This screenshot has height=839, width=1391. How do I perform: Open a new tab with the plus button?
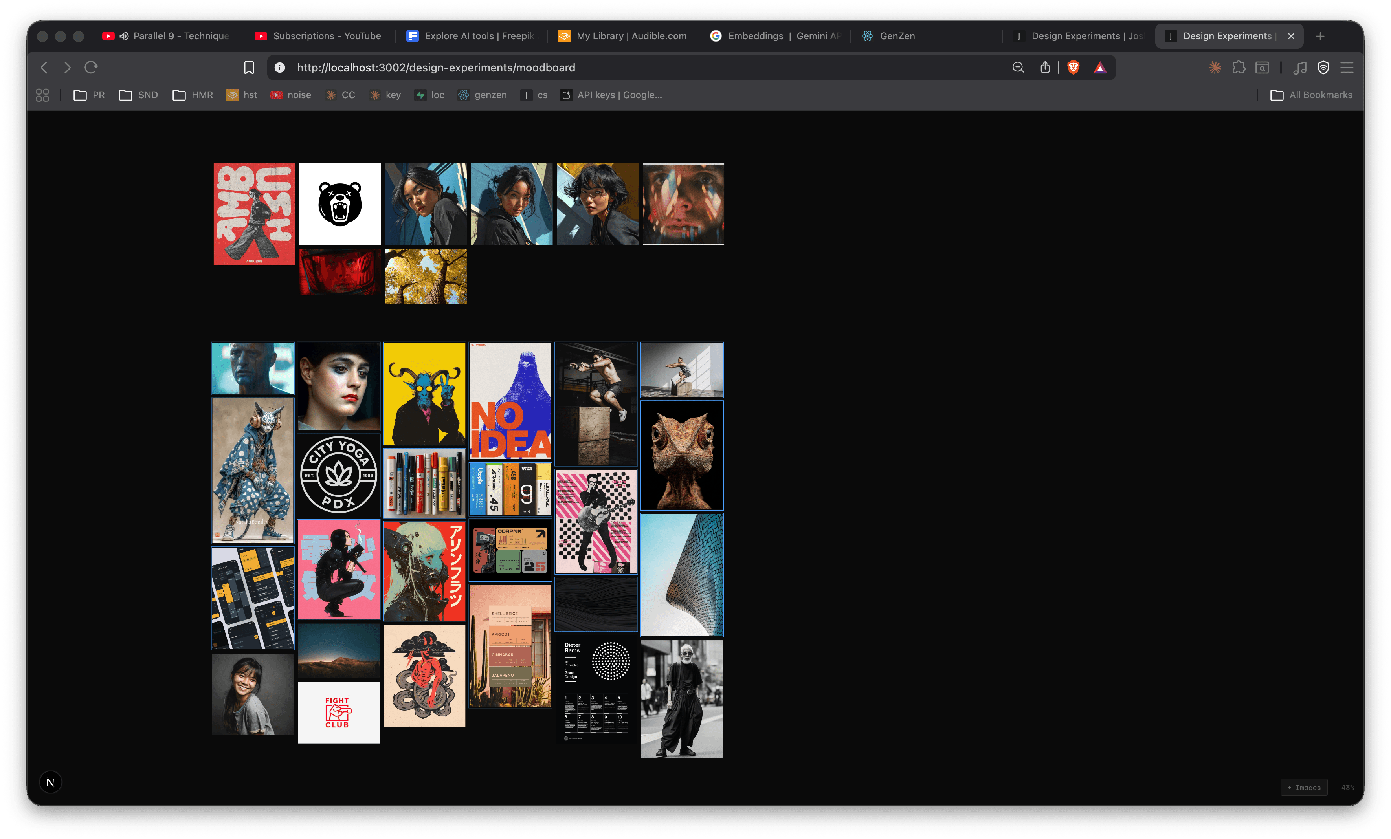tap(1320, 35)
